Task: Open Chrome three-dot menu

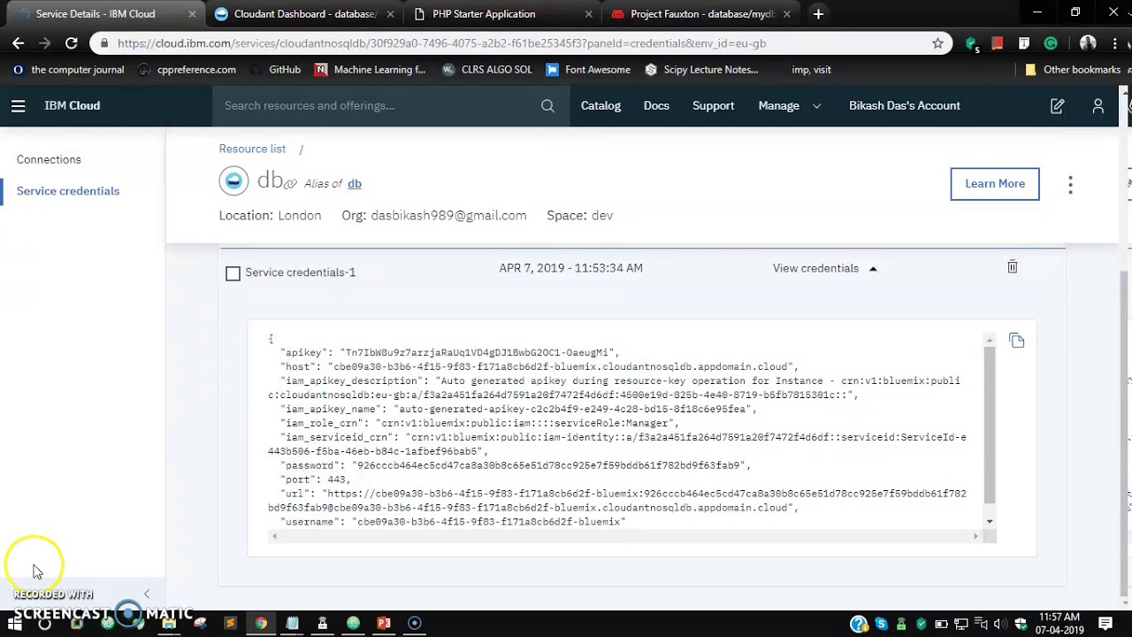Action: (x=1114, y=43)
